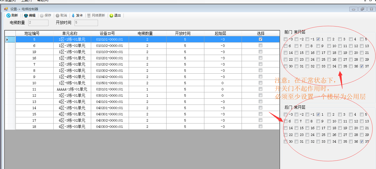
Task: Click the 地址编号 column header
Action: (35, 33)
